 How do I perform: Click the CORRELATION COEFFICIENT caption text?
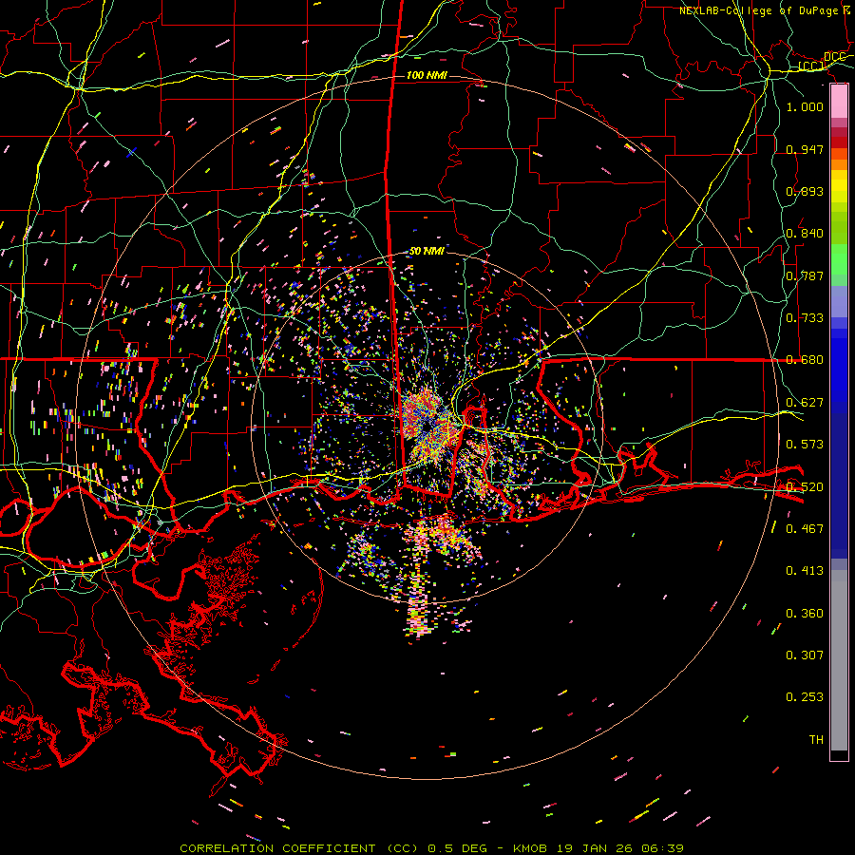pos(277,848)
